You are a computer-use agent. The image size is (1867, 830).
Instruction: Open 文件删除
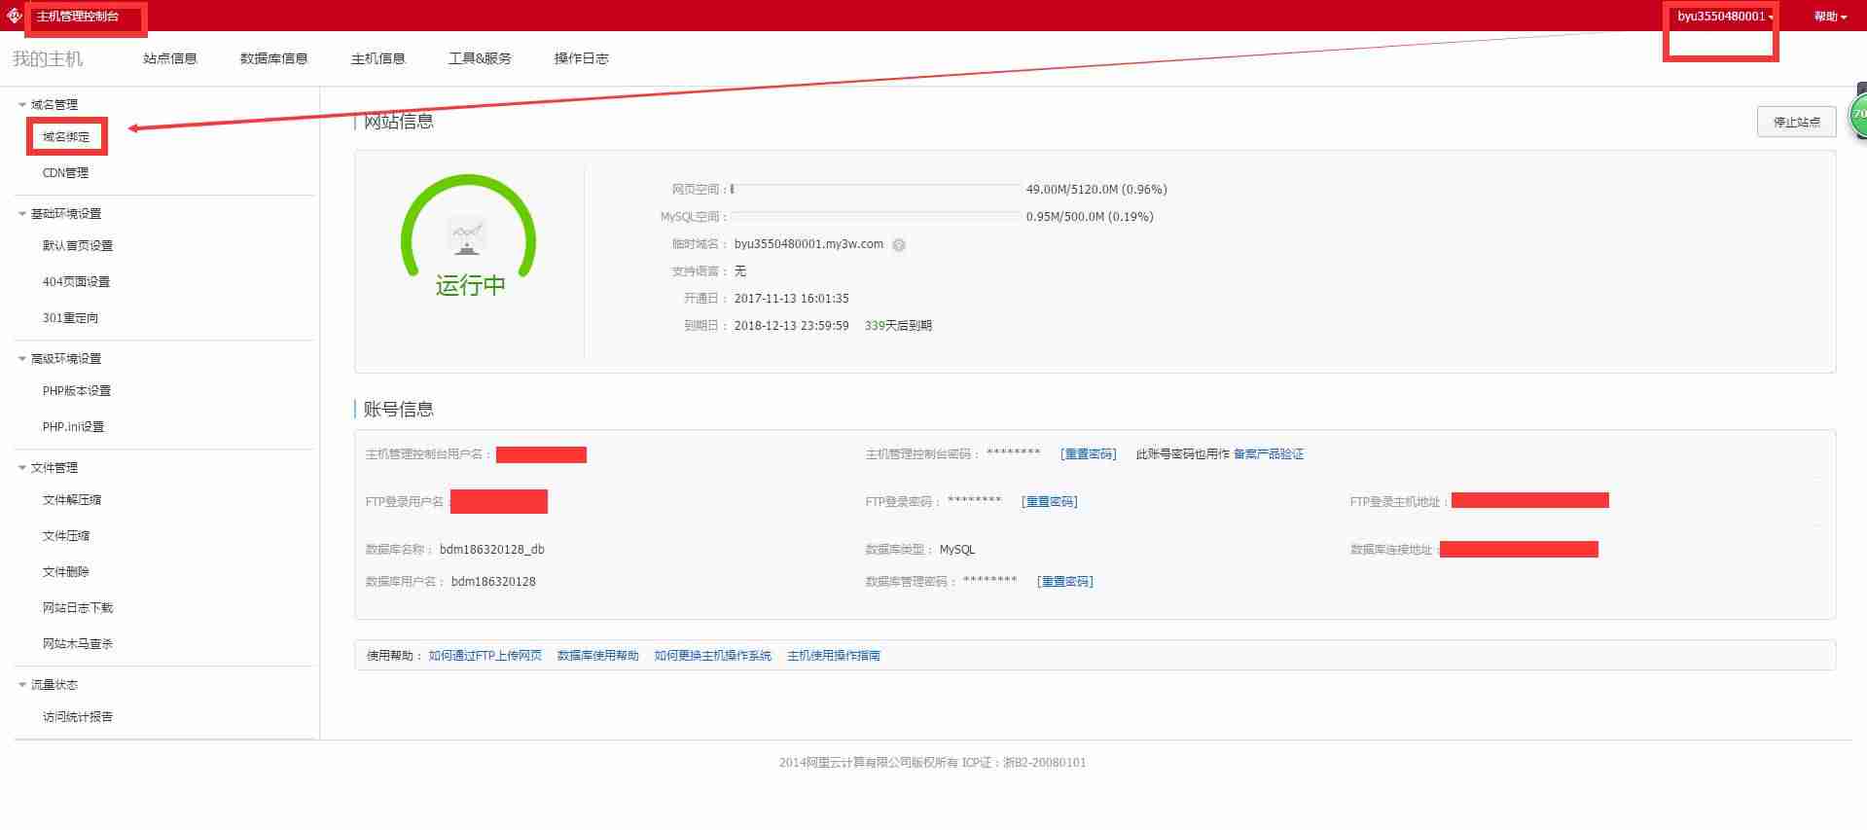pyautogui.click(x=66, y=571)
